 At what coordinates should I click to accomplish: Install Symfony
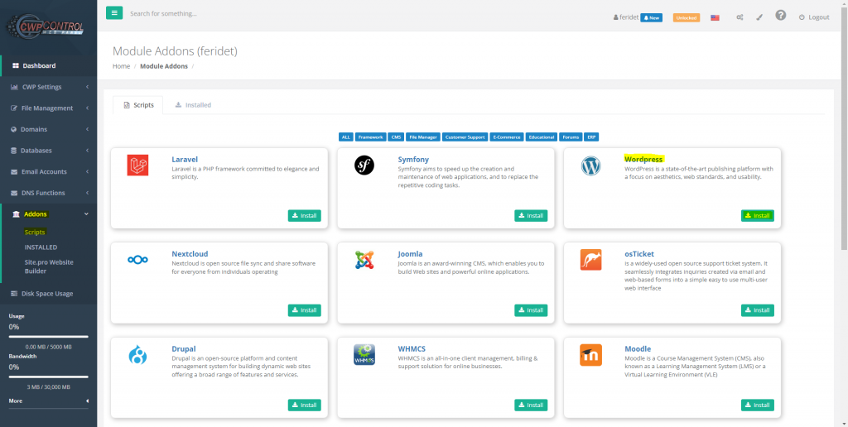[x=531, y=216]
